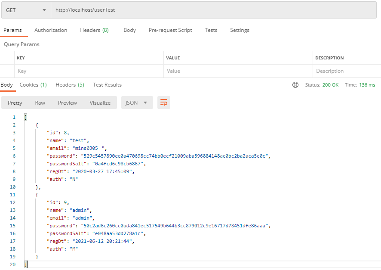Viewport: 381px width, 270px height.
Task: Open the response Headers (5) tab
Action: pyautogui.click(x=70, y=85)
